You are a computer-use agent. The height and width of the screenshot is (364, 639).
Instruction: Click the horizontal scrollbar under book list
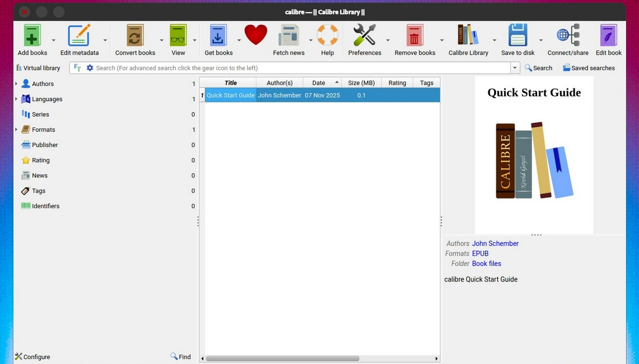tap(282, 358)
